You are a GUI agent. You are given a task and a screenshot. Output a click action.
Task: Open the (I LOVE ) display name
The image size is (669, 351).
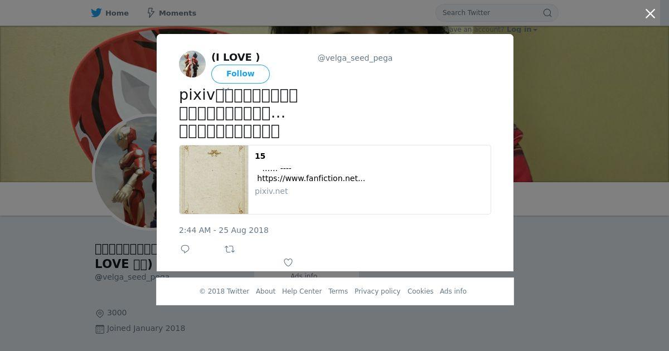point(235,57)
